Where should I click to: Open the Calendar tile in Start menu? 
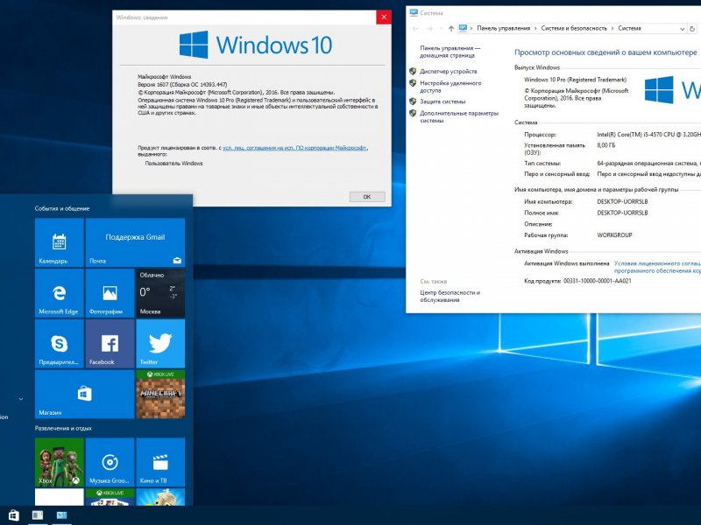60,242
